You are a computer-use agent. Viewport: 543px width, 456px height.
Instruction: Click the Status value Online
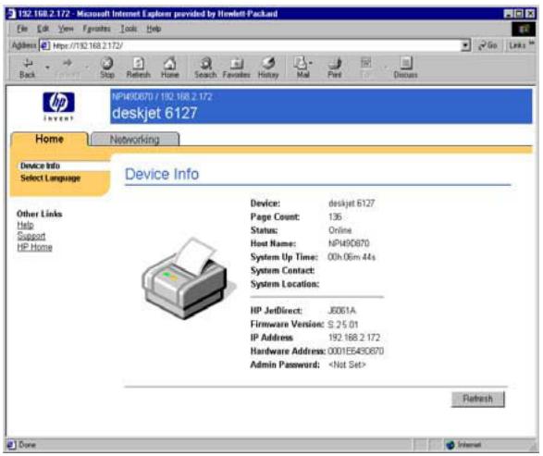[x=340, y=230]
